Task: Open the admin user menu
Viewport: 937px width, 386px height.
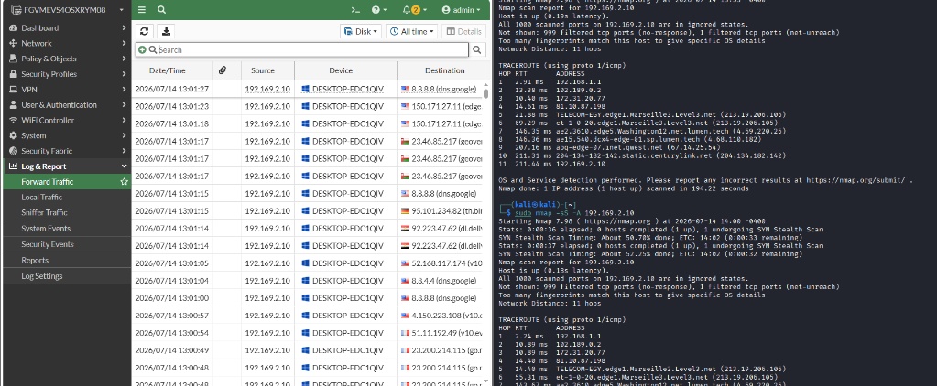Action: pos(461,10)
